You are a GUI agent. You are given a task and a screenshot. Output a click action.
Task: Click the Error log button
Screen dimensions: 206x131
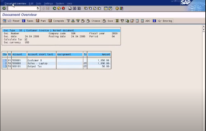[165, 21]
